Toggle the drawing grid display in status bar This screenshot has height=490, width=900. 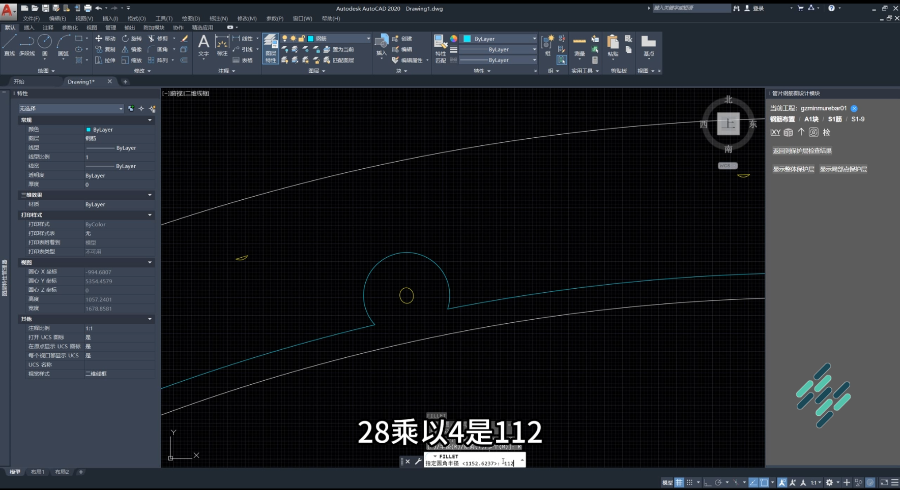pyautogui.click(x=679, y=482)
